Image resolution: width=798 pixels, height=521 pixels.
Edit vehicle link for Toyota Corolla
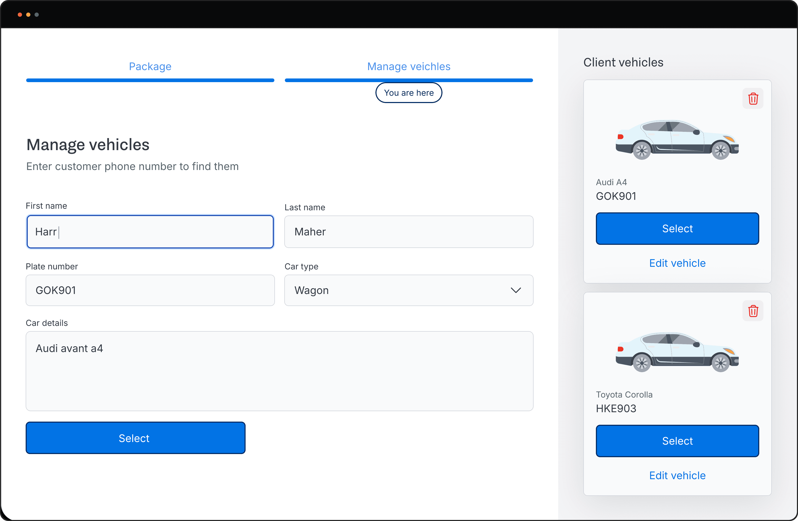pyautogui.click(x=677, y=475)
